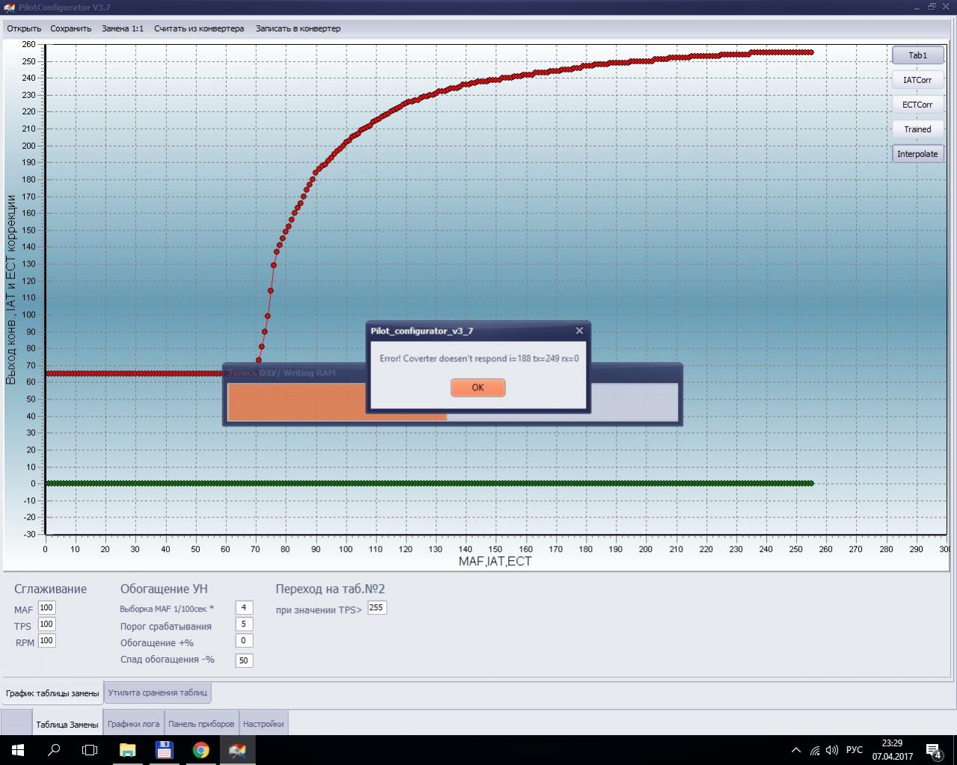Select Замена 1:1 in the menu bar
The width and height of the screenshot is (957, 765).
(x=123, y=28)
